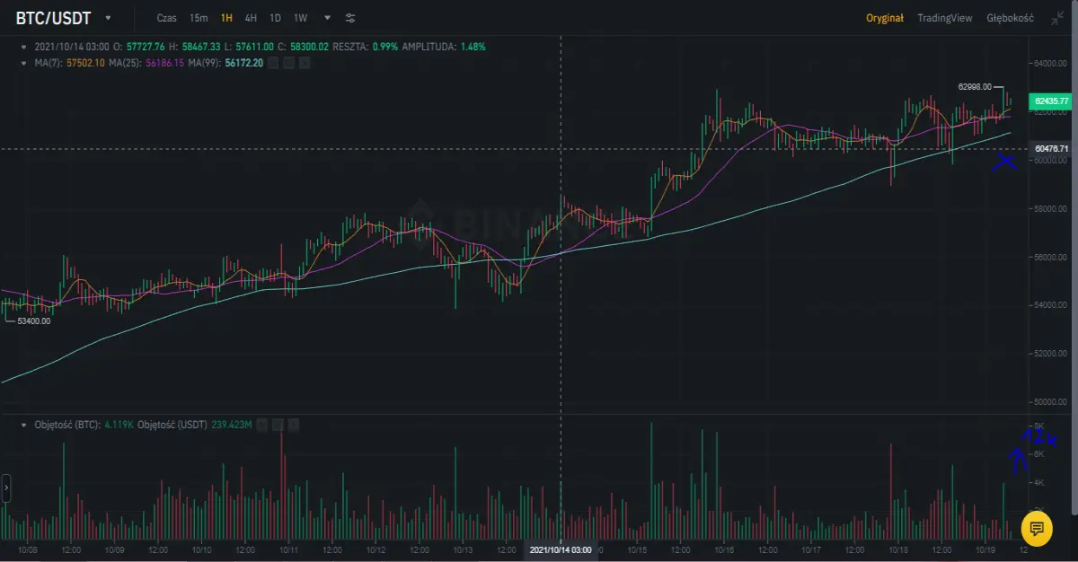Switch to Oryginał chart view

tap(885, 18)
